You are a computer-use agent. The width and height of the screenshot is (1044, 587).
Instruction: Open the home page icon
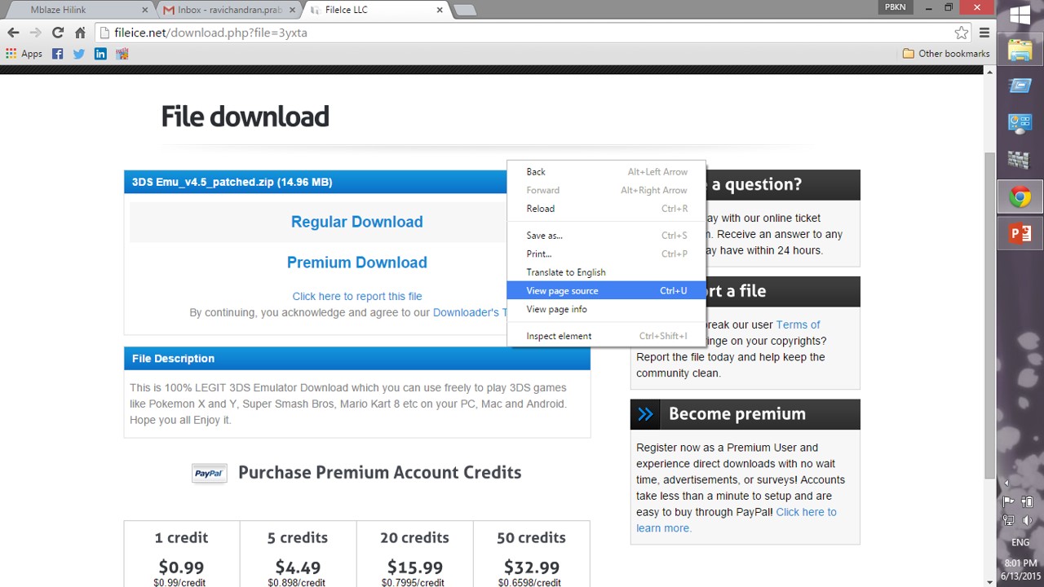coord(80,33)
